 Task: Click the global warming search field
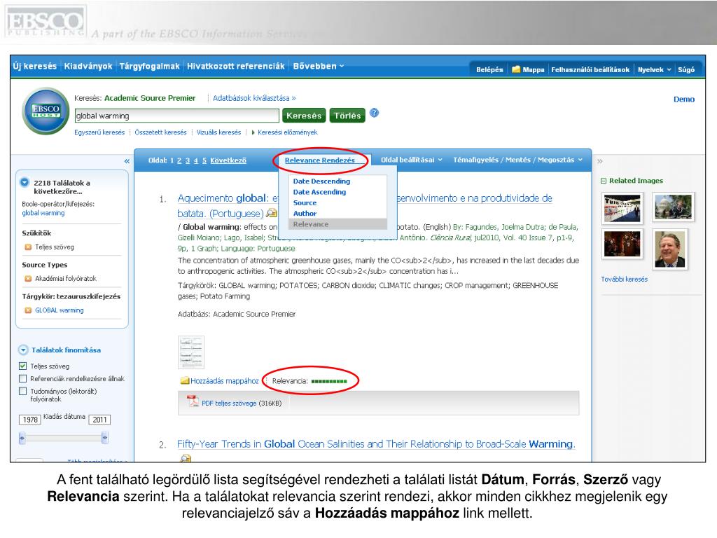coord(176,116)
